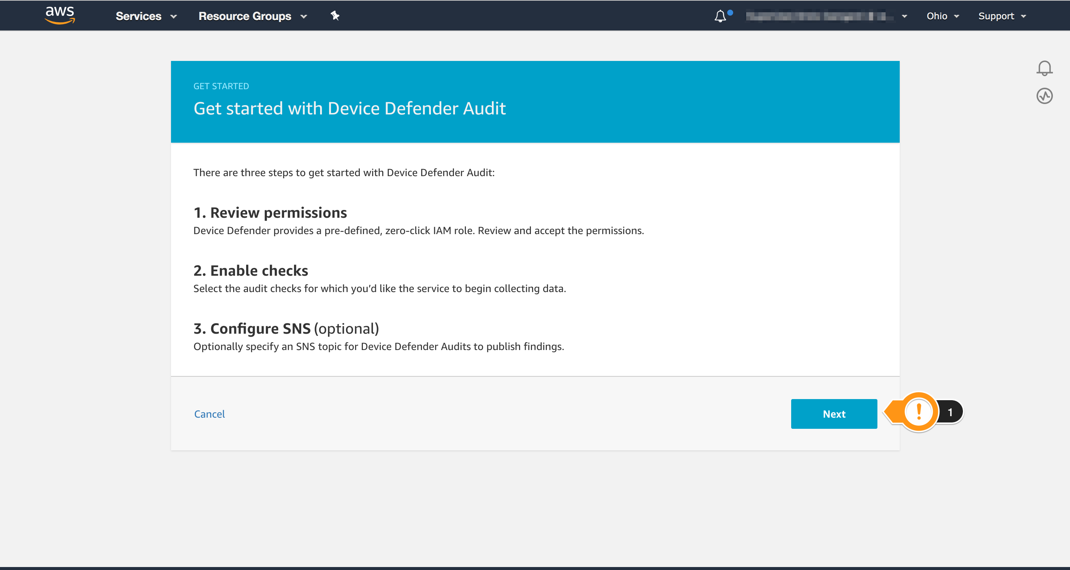Open the Support menu
Screen dimensions: 1070x570
tap(1002, 16)
